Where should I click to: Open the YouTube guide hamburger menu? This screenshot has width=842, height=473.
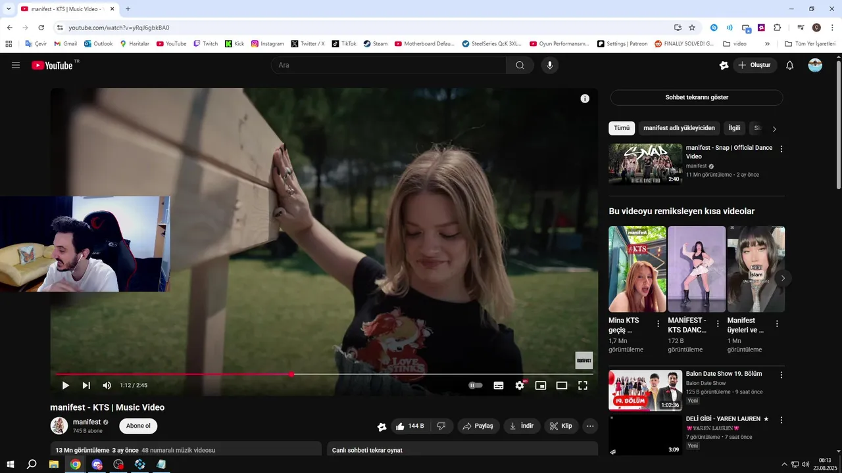pos(16,65)
